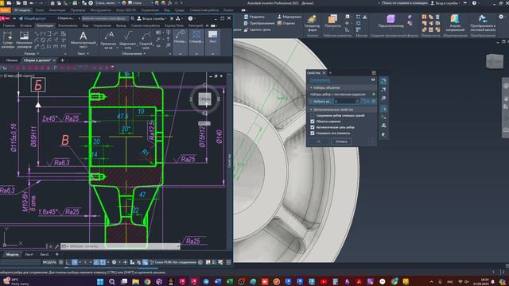Click the settings gear icon in Inventor ribbon
The height and width of the screenshot is (286, 509).
pos(501,17)
